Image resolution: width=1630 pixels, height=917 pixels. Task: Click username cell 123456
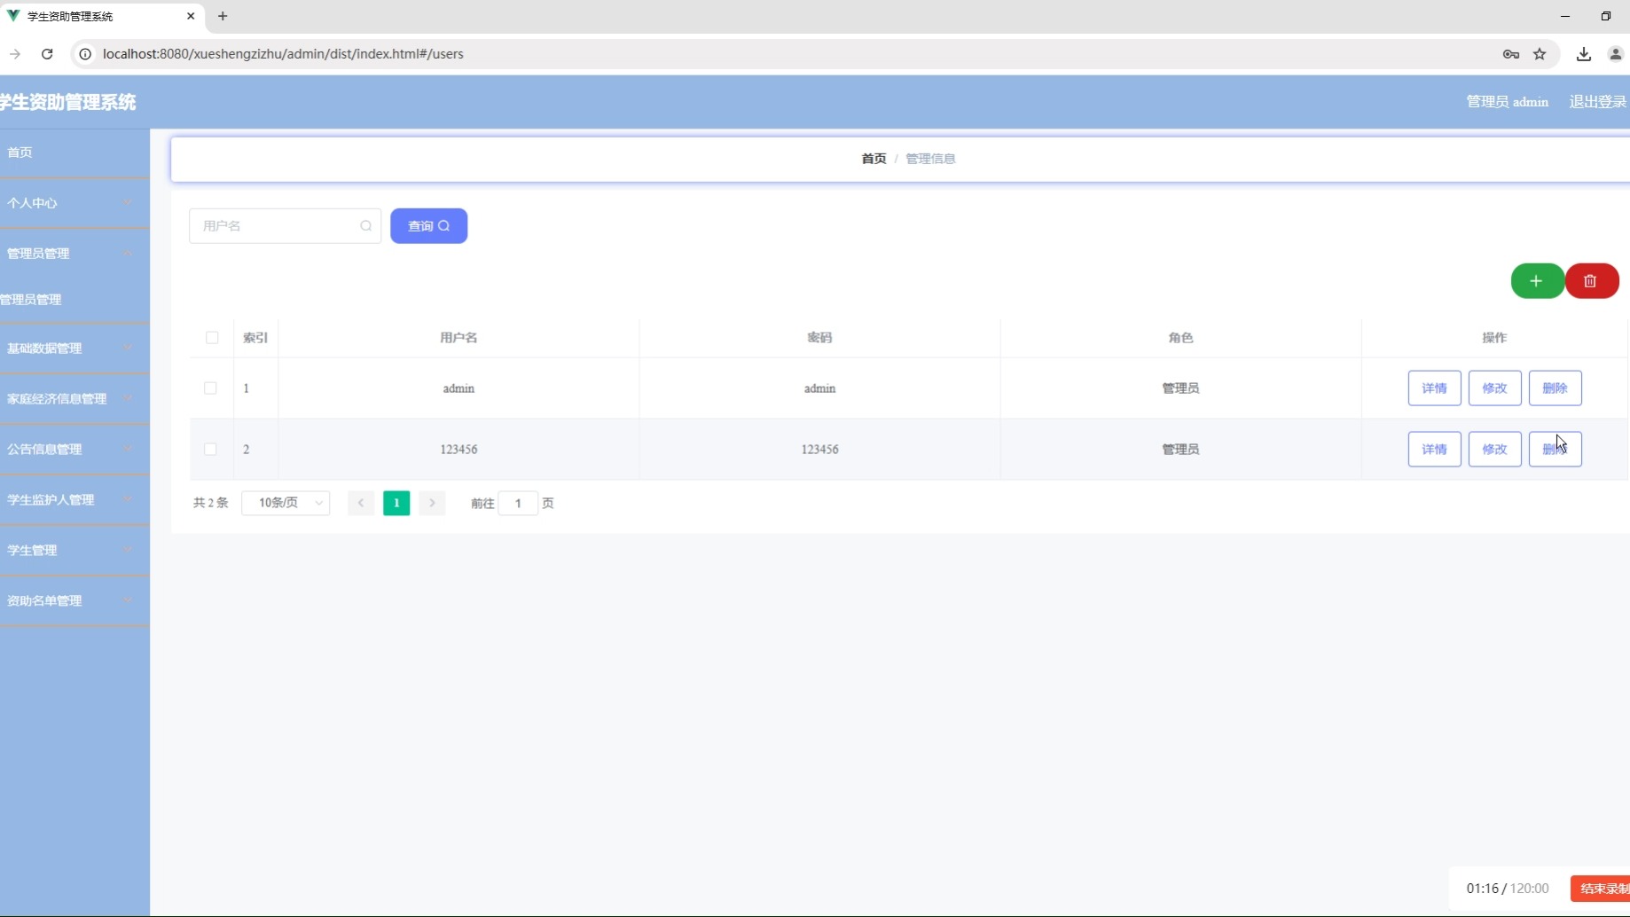coord(458,450)
